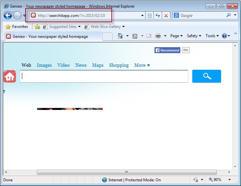Expand the Print options dropdown arrow
This screenshot has height=186, width=241.
tap(165, 36)
